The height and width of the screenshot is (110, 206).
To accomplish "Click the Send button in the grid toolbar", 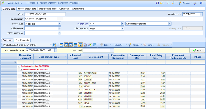I will (149, 45).
